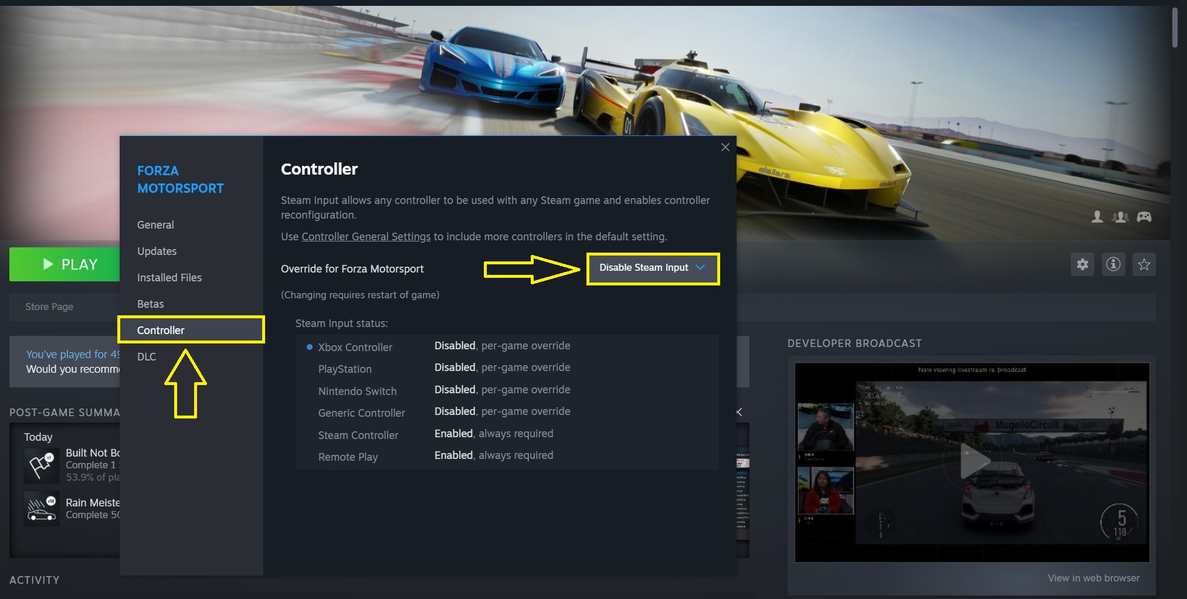Click the Remote Play status label
Screen dimensions: 1187x599
(348, 457)
